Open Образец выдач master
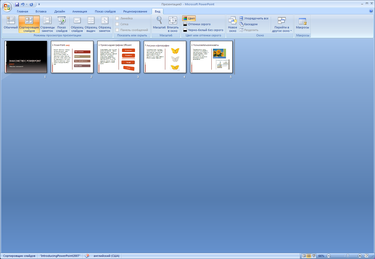 (x=91, y=24)
